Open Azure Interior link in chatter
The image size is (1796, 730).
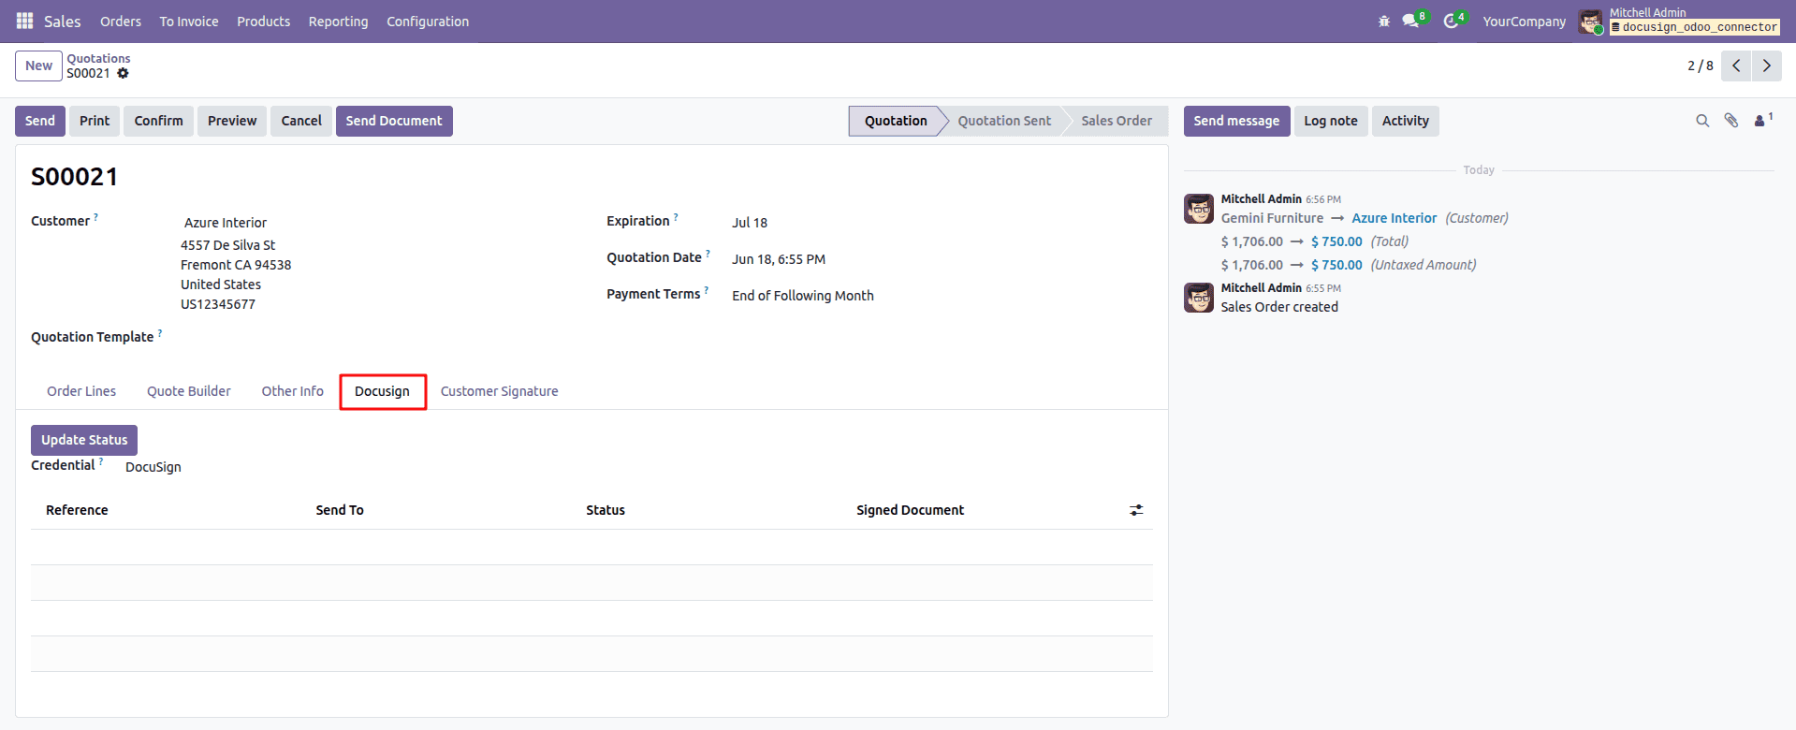pyautogui.click(x=1394, y=218)
